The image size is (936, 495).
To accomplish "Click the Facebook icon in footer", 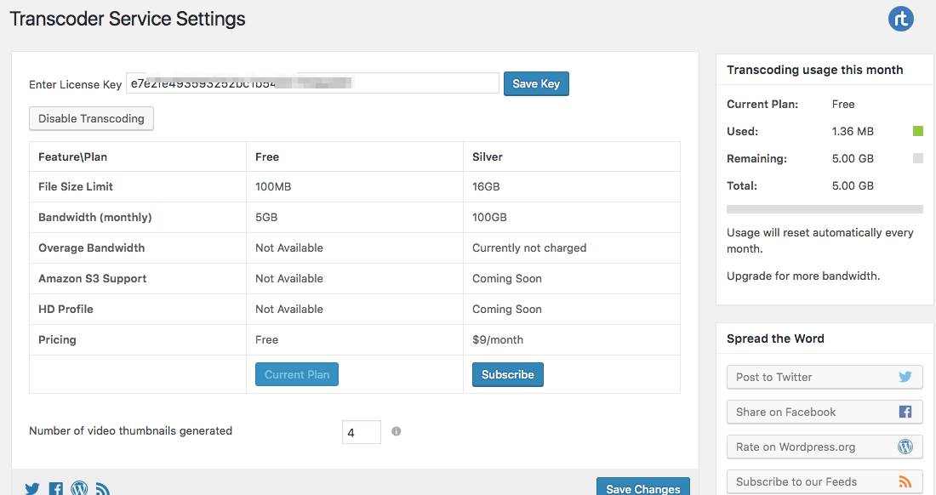I will pyautogui.click(x=56, y=488).
